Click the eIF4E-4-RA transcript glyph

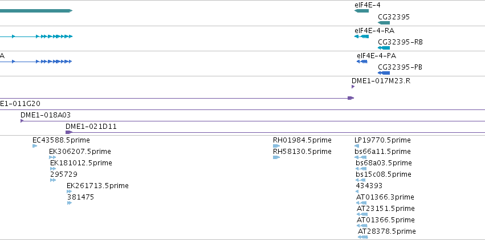coord(361,36)
